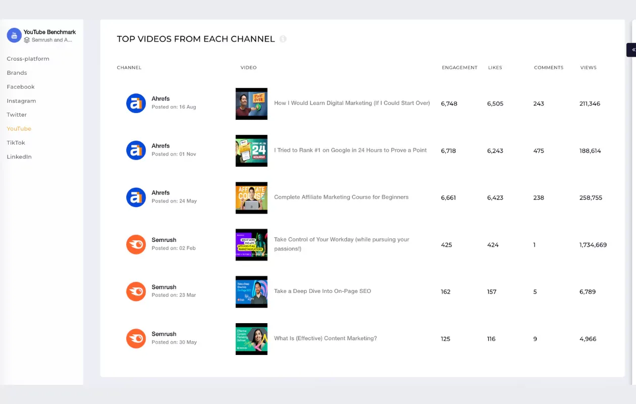This screenshot has width=636, height=404.
Task: Click engagement value 6,661
Action: (x=448, y=197)
